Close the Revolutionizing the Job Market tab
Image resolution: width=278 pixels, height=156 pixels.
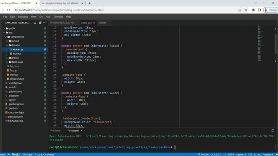click(82, 3)
